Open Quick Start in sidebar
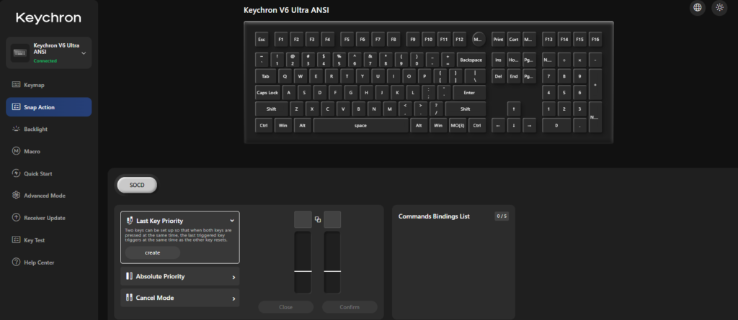The image size is (738, 320). [49, 173]
